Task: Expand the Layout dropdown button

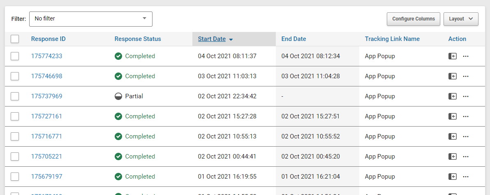Action: [461, 19]
